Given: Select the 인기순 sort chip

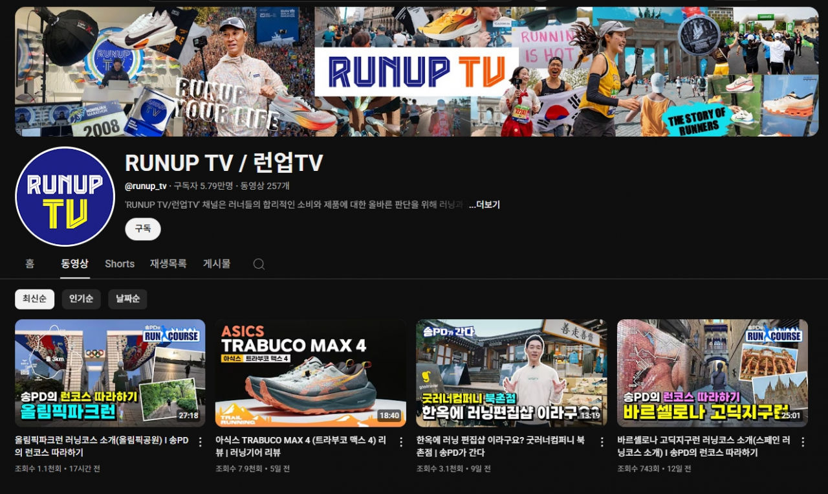Looking at the screenshot, I should click(81, 299).
